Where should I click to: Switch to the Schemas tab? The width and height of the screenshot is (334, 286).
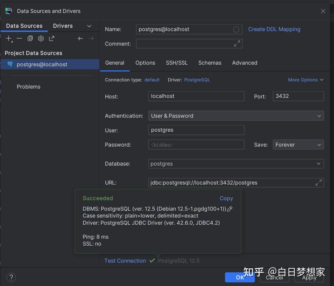pos(210,63)
